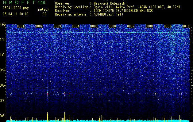Viewport: 193px width, 122px height.
Task: Click the 1.1 kHz axis tick label
Action: (3, 40)
